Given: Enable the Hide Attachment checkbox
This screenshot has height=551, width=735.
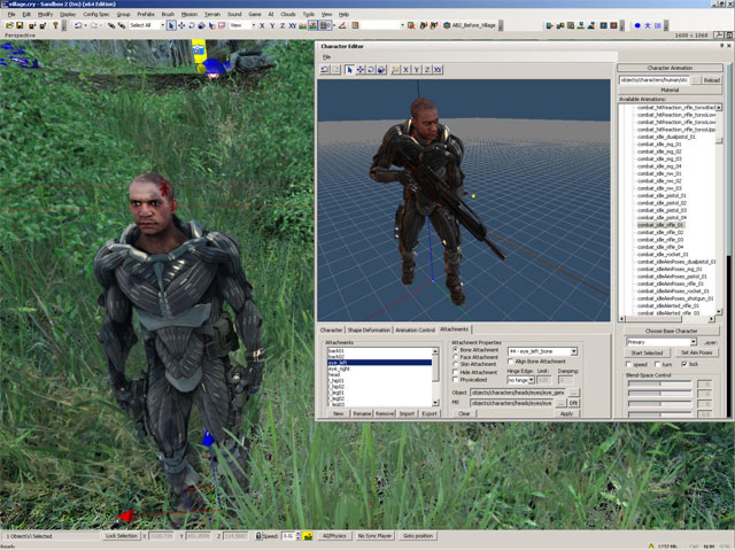Looking at the screenshot, I should coord(456,372).
